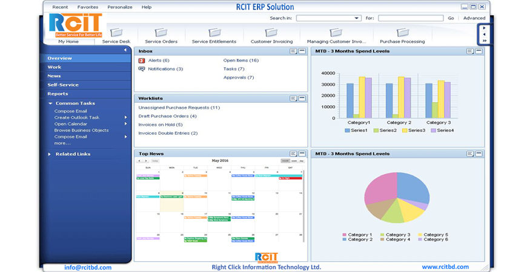Click the search 'for' input field
Image resolution: width=527 pixels, height=272 pixels.
point(411,18)
